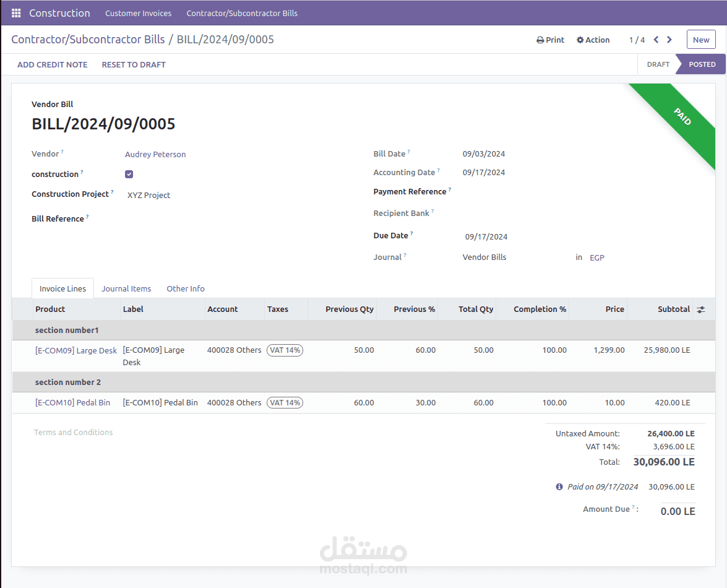Select the DRAFT status stage
The image size is (727, 588).
658,64
